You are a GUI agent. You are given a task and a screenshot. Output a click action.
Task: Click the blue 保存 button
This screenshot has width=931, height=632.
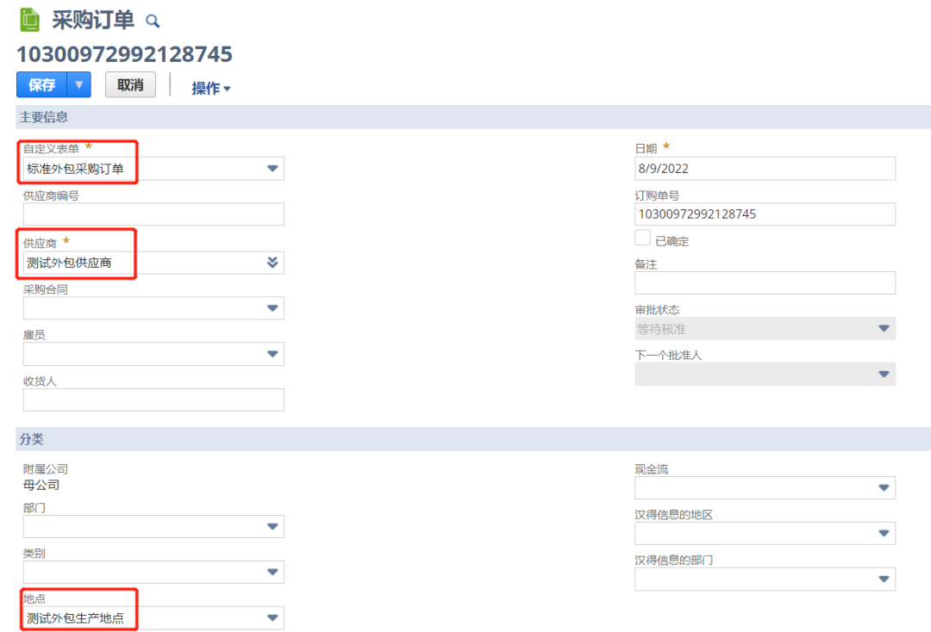pyautogui.click(x=41, y=84)
